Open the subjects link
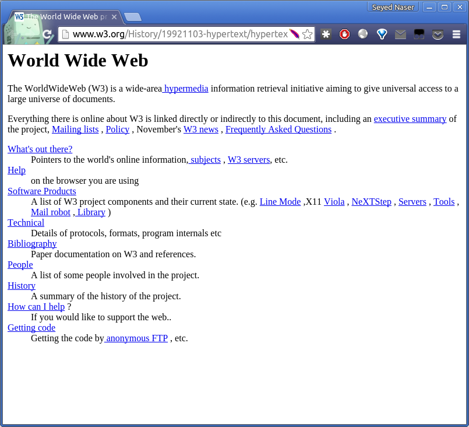This screenshot has height=427, width=469. pyautogui.click(x=204, y=160)
